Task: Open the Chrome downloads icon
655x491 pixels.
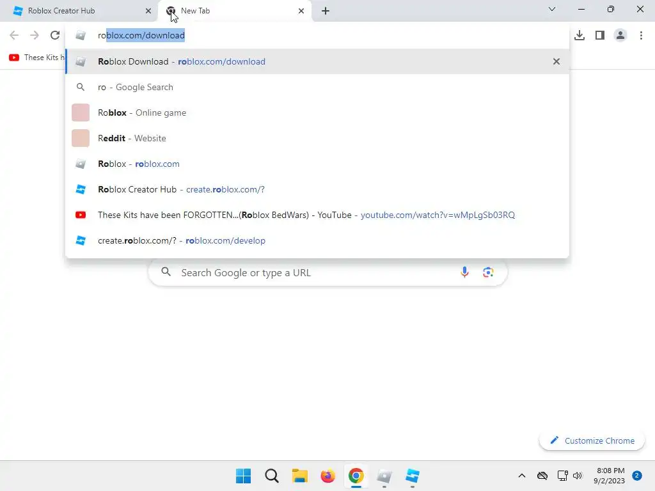Action: coord(580,35)
